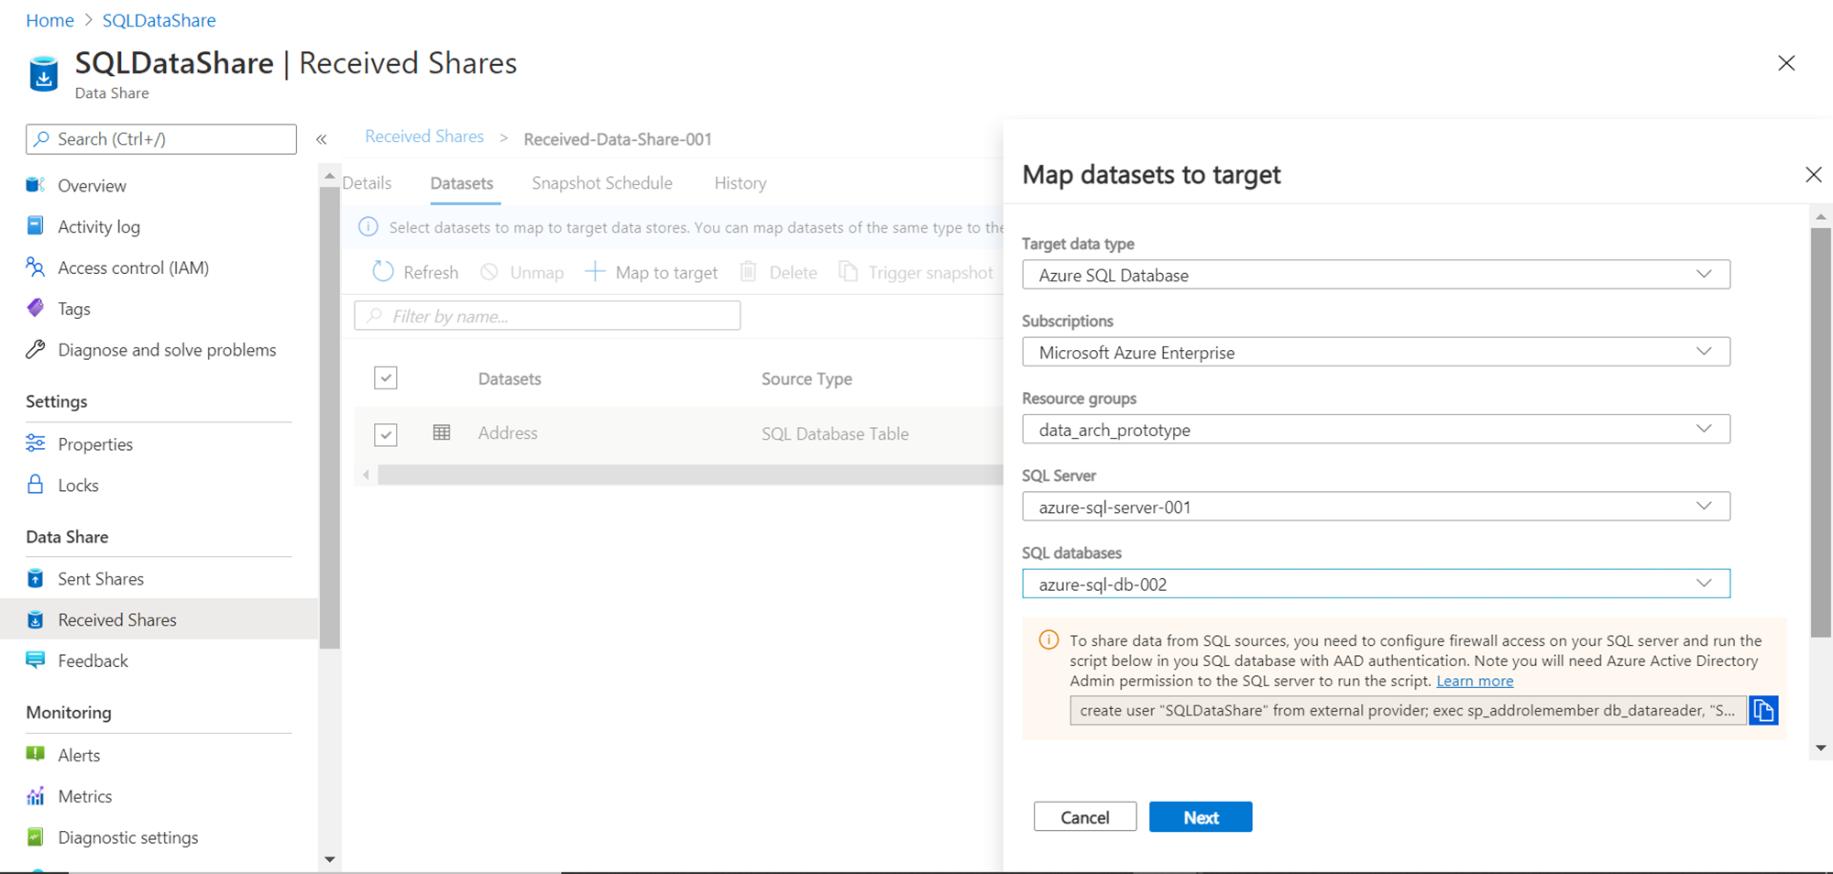The image size is (1833, 874).
Task: Uncheck the Address dataset checkbox
Action: pyautogui.click(x=386, y=434)
